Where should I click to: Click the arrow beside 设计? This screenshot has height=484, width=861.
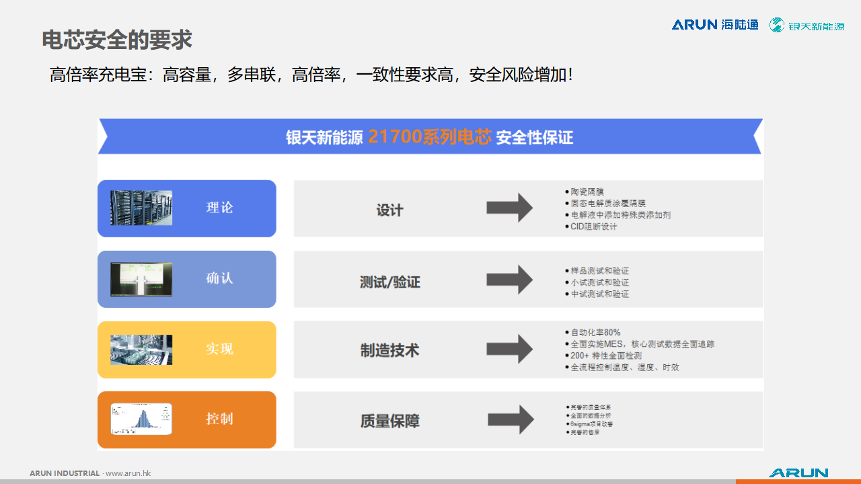coord(510,207)
